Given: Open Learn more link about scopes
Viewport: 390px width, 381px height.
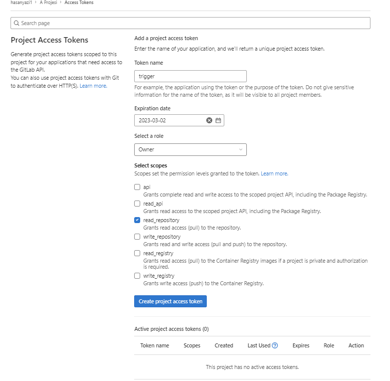Looking at the screenshot, I should tap(274, 173).
